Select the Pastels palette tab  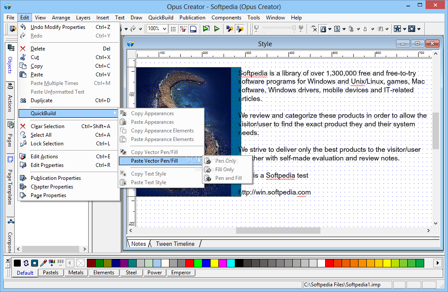(x=51, y=273)
